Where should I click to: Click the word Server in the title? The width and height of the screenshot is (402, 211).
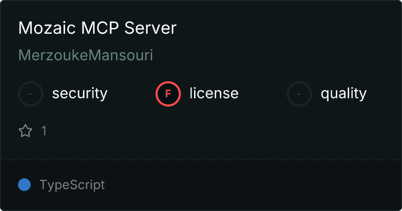(151, 27)
